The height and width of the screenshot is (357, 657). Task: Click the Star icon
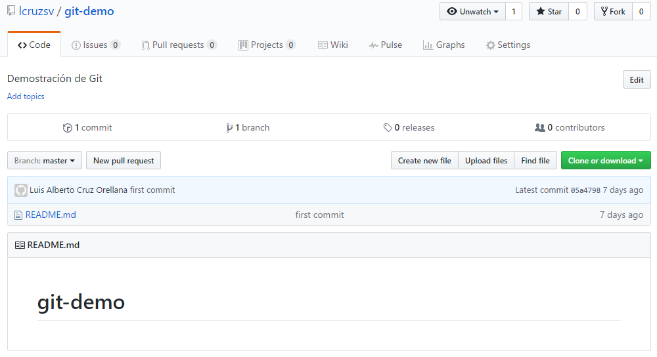click(x=541, y=11)
